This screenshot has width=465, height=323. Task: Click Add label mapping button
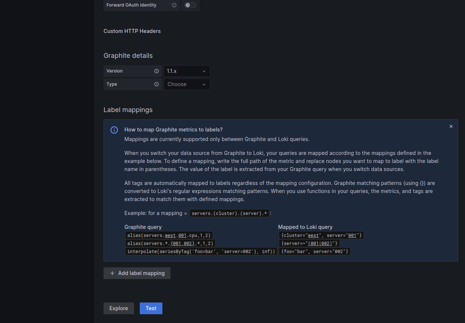(x=137, y=273)
